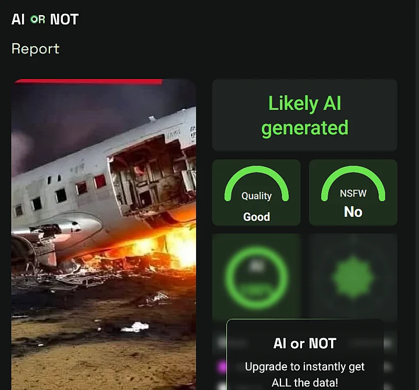Image resolution: width=419 pixels, height=390 pixels.
Task: Click the blurred purple indicator dot
Action: coord(222,366)
